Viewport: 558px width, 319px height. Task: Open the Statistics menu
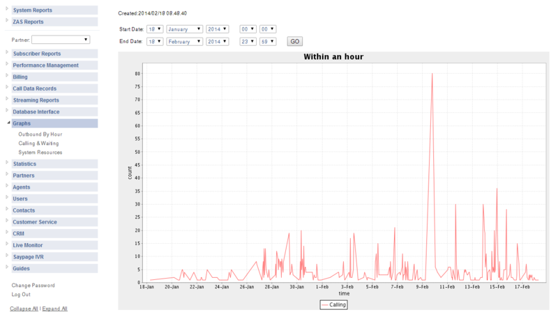click(54, 164)
